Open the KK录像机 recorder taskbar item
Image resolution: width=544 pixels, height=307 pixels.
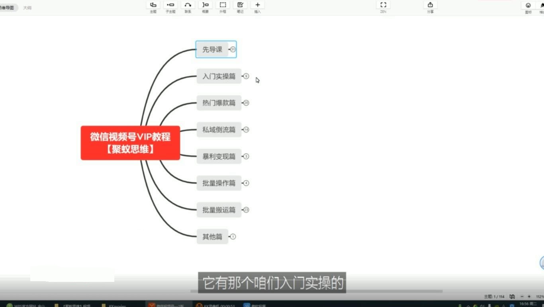[x=215, y=305]
